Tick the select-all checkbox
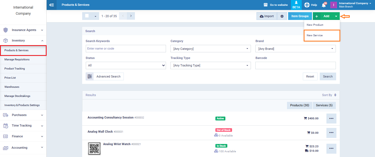Screen dimensions: 375x157 click(x=87, y=16)
